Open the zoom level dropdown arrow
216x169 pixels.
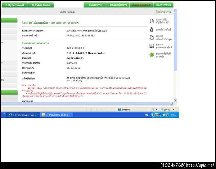pos(174,110)
